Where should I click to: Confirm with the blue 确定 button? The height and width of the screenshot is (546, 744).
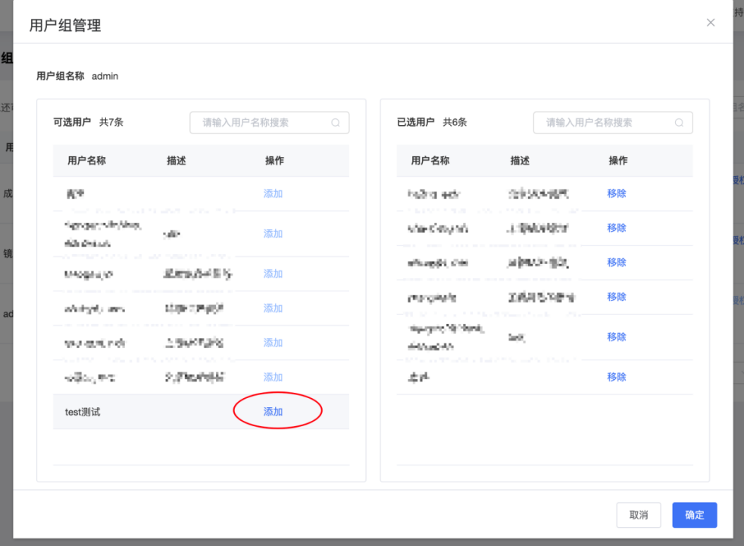click(694, 515)
